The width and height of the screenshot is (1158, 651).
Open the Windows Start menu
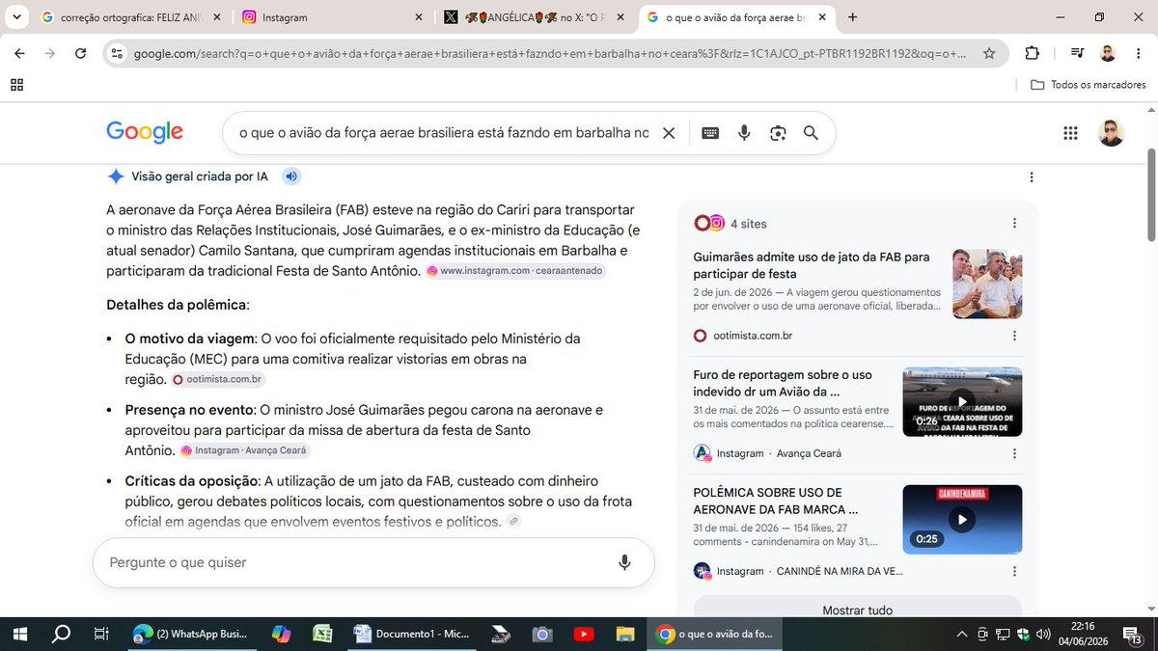[19, 634]
